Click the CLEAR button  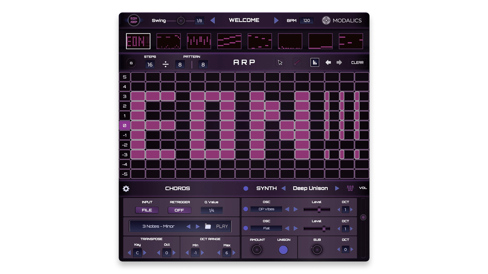[357, 62]
